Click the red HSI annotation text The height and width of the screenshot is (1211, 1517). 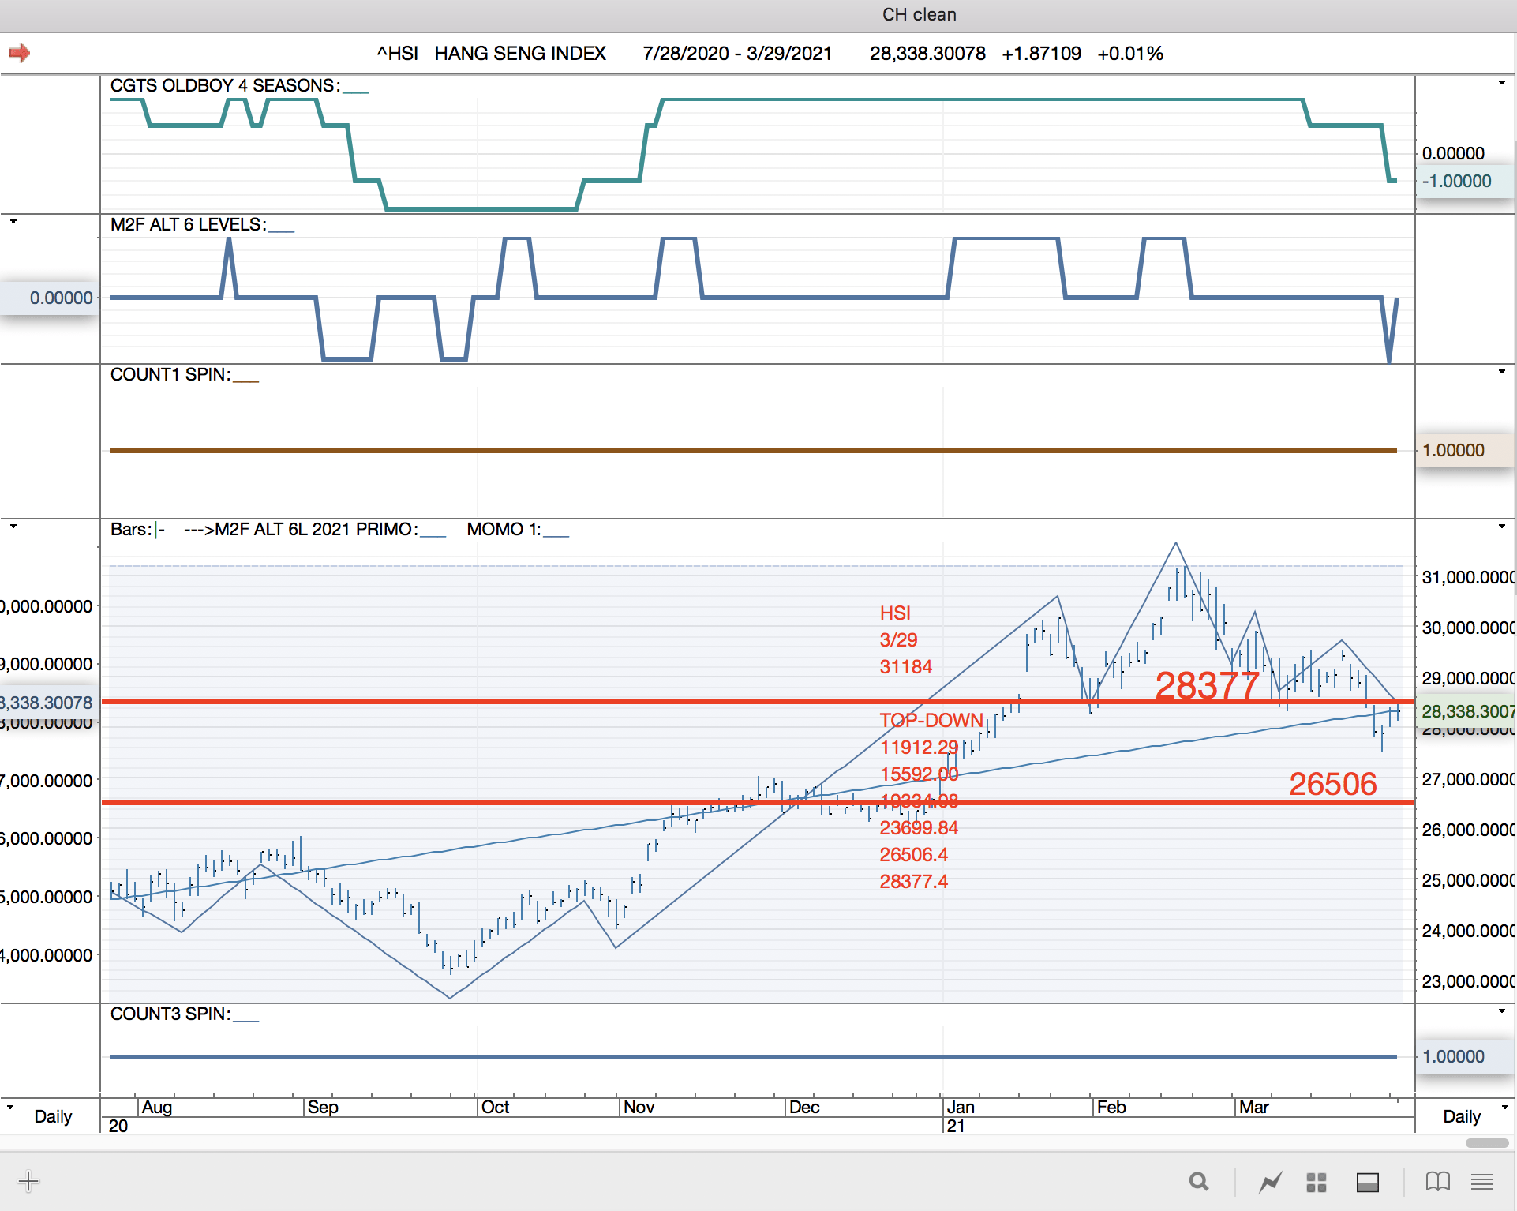895,613
